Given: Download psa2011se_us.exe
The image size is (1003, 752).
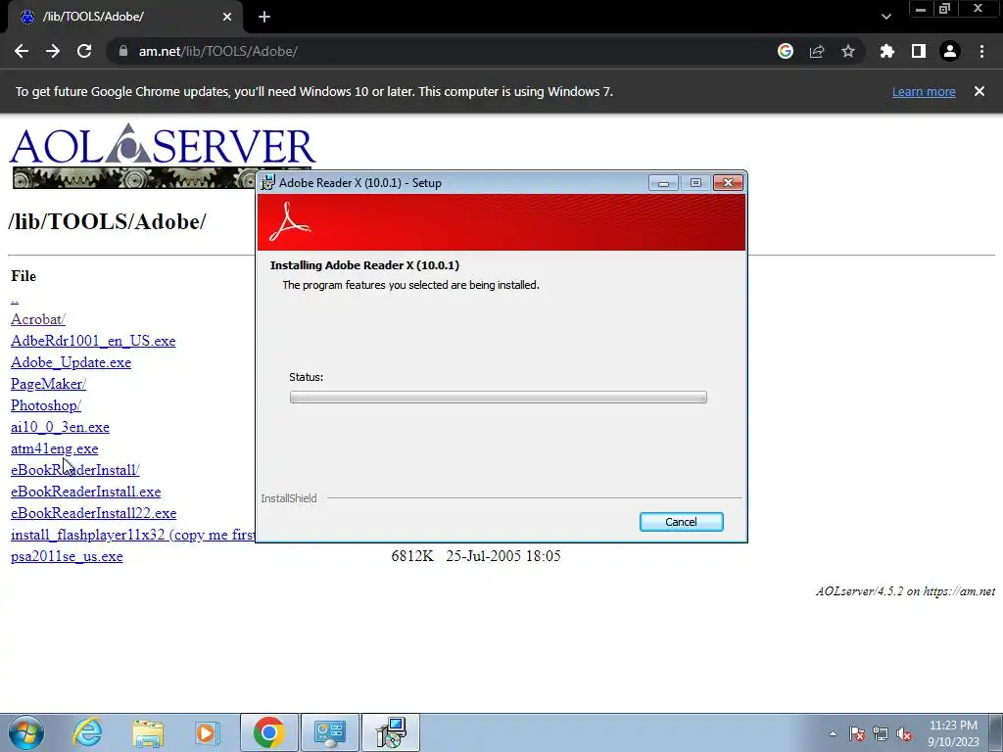Looking at the screenshot, I should click(x=67, y=556).
